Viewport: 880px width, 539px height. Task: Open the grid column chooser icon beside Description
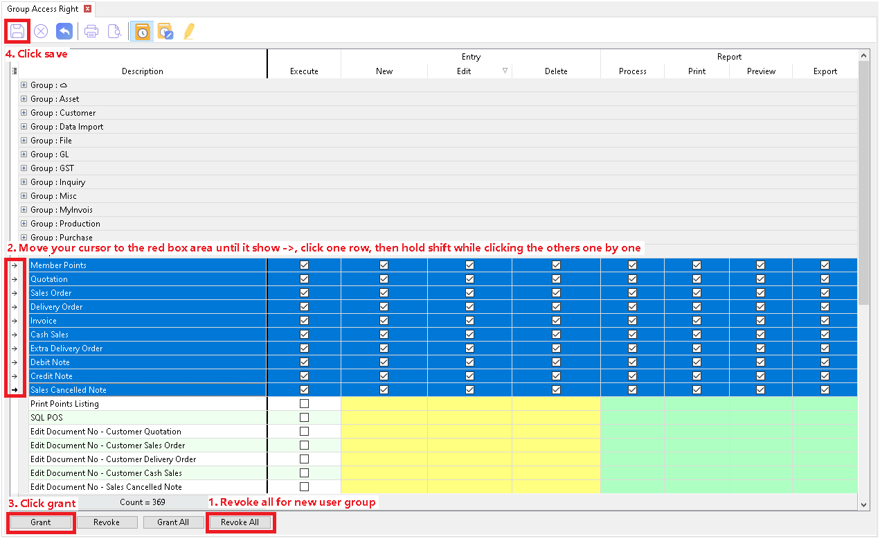15,71
